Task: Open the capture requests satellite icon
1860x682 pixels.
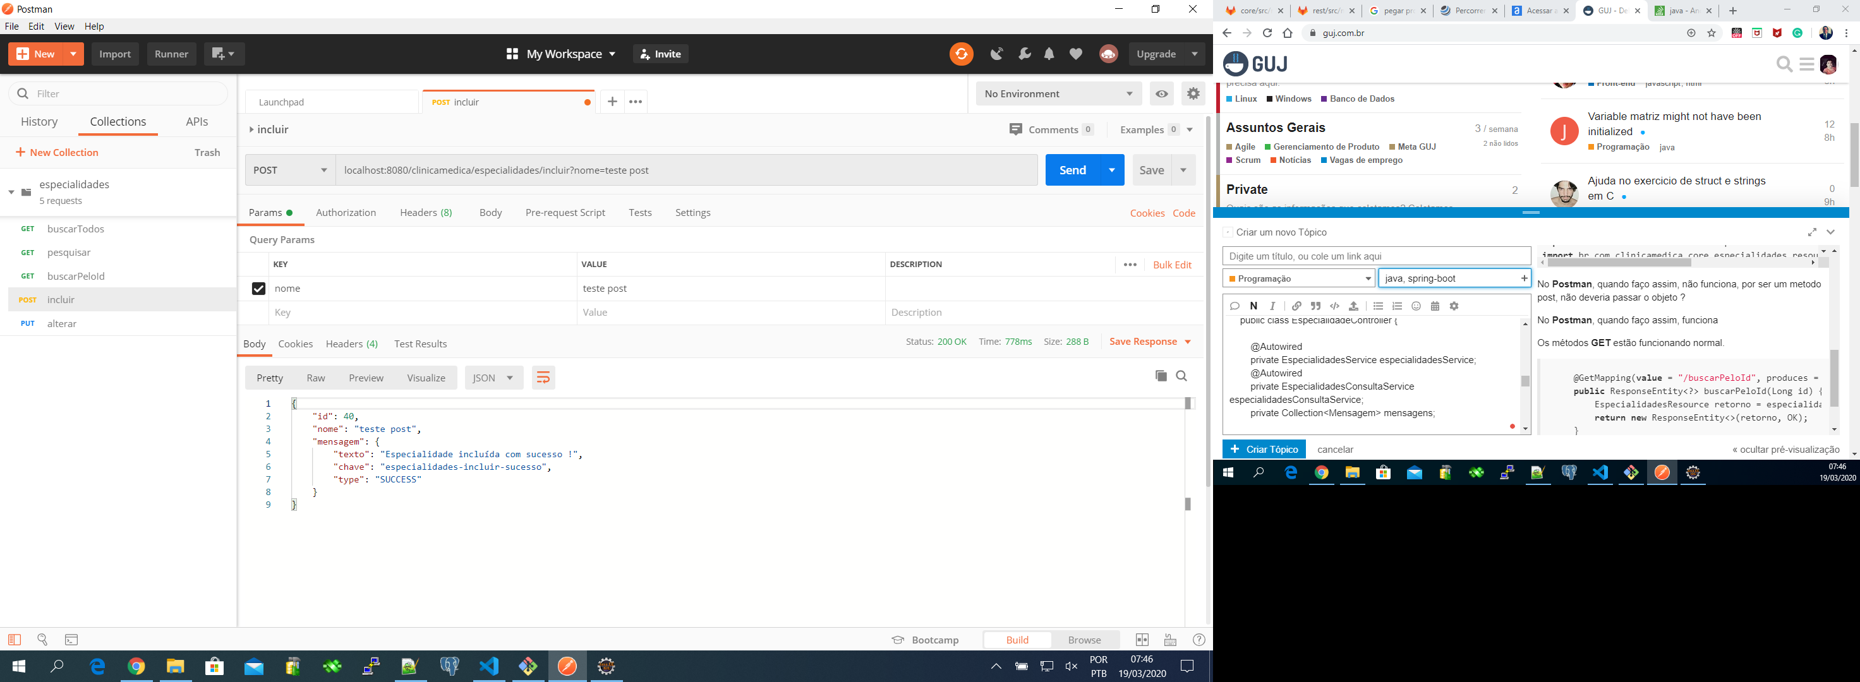Action: coord(997,54)
